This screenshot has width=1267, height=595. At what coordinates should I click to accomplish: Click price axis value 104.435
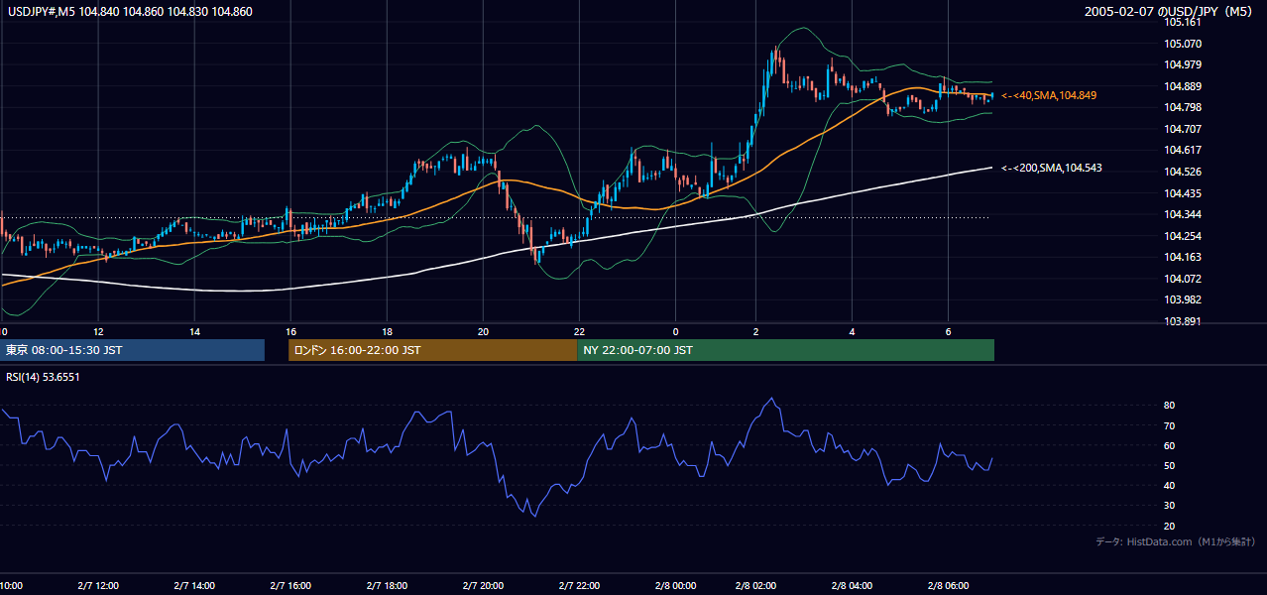coord(1183,193)
